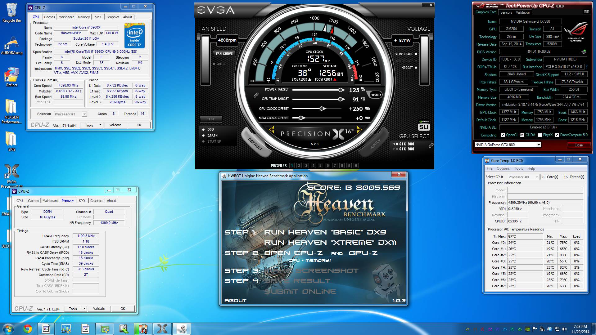Image resolution: width=596 pixels, height=335 pixels.
Task: Click next profile page arrow in PrecisionX
Action: [x=359, y=130]
